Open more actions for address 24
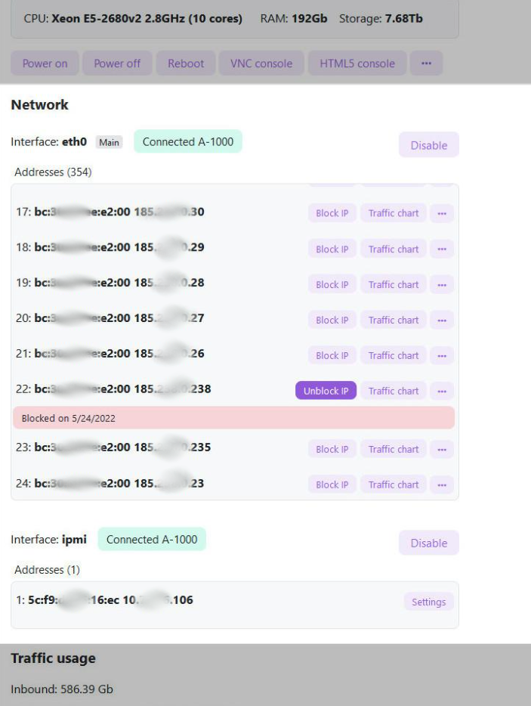 click(442, 485)
